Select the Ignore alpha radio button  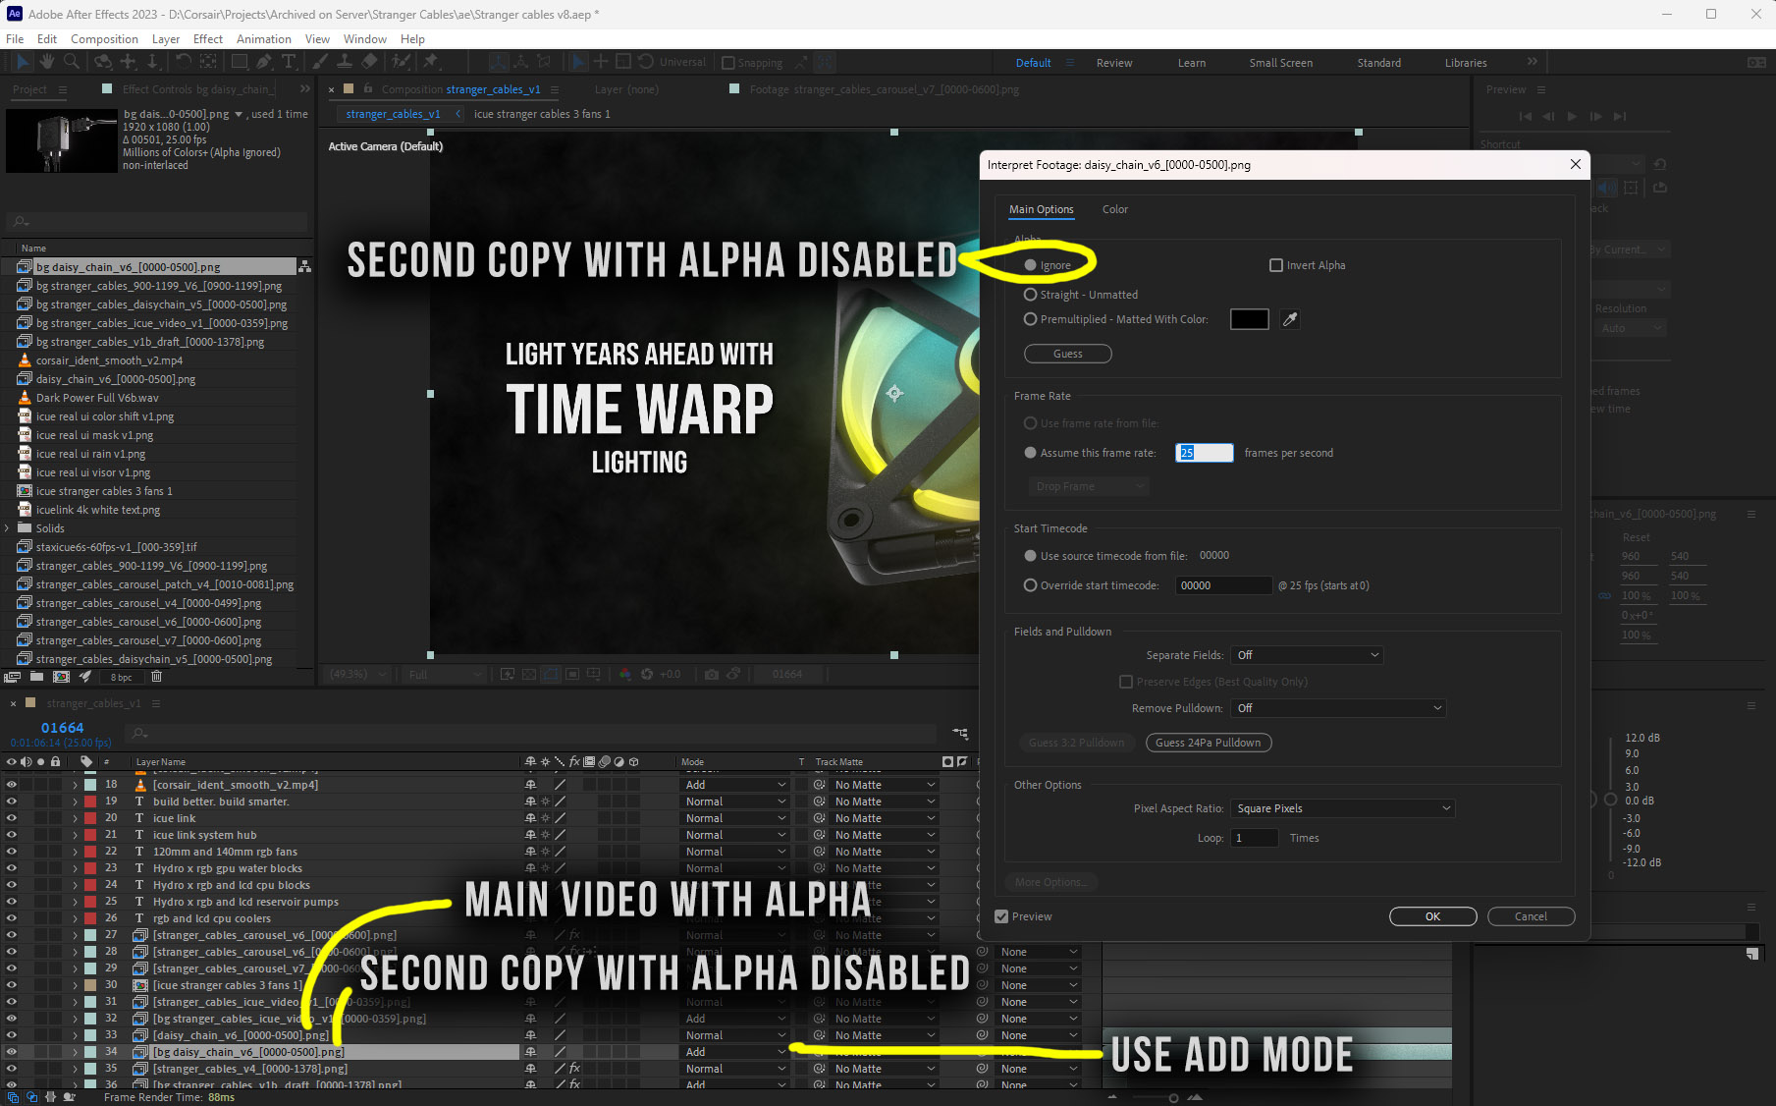(1030, 265)
